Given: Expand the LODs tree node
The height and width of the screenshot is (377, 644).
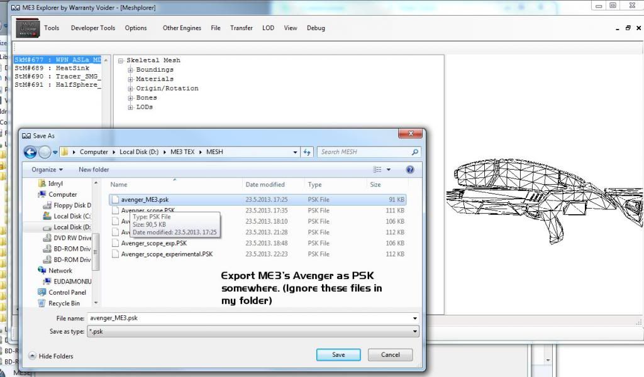Looking at the screenshot, I should point(130,107).
